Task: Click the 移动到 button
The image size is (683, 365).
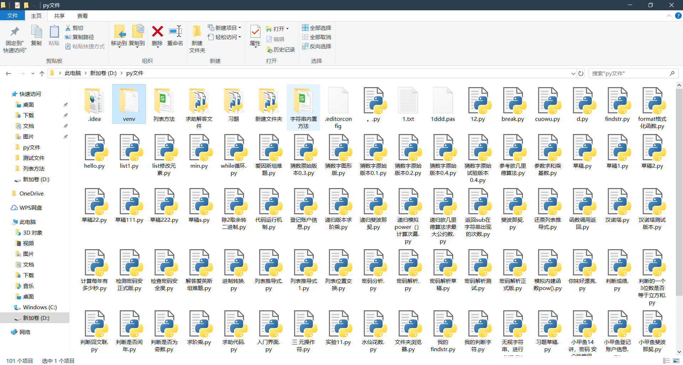Action: tap(119, 36)
